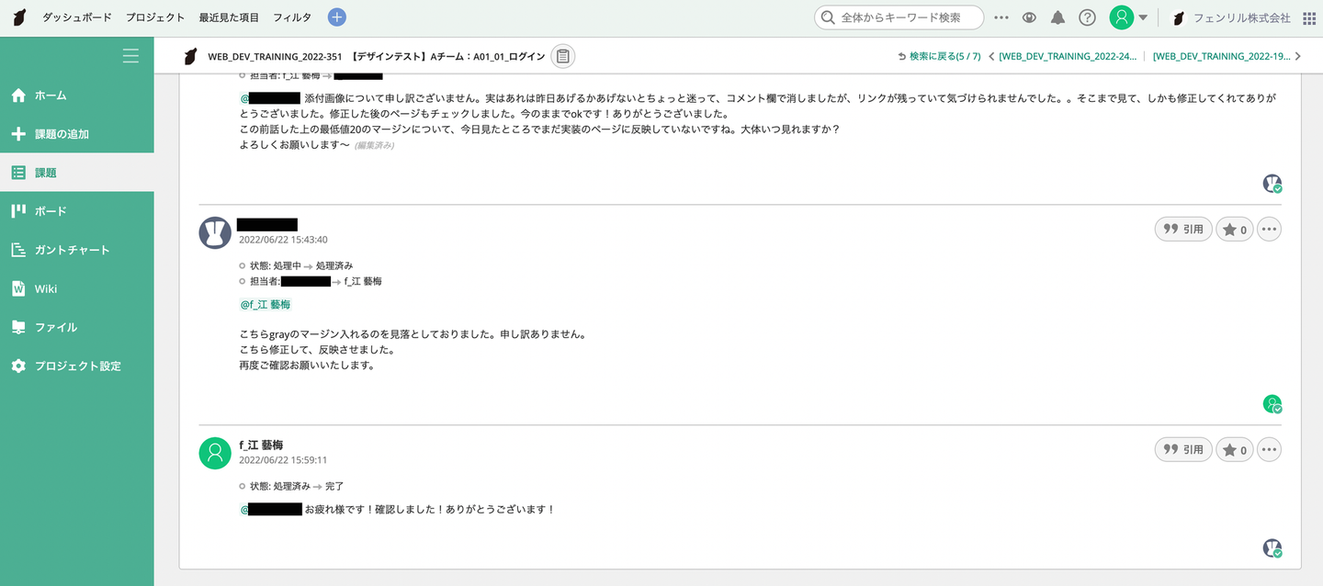Expand the user avatar dropdown arrow
1323x586 pixels.
coord(1143,17)
